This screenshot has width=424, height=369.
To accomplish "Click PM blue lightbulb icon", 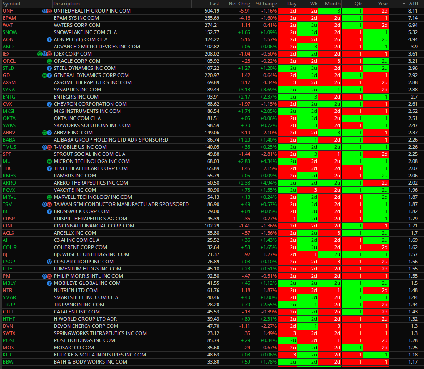I will (45, 276).
